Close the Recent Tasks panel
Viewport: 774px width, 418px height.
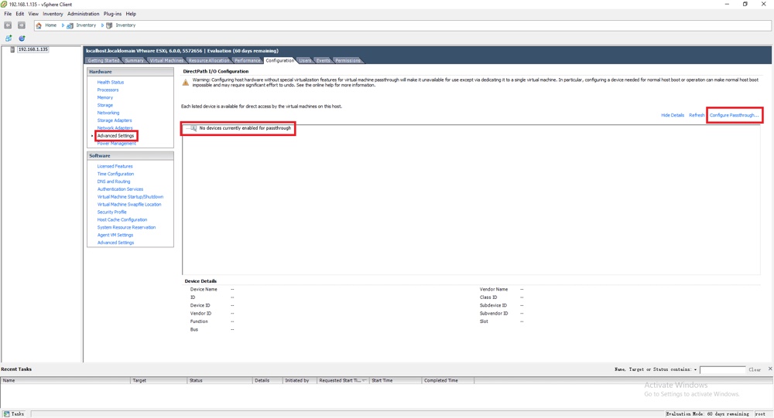pos(769,369)
